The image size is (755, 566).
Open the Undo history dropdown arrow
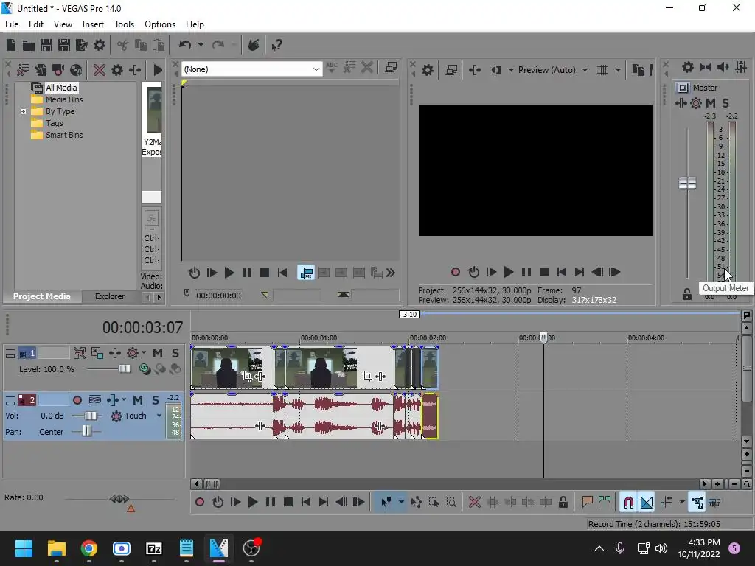(201, 45)
